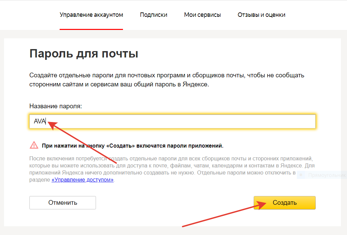The width and height of the screenshot is (347, 235).
Task: Open the Управление аккаунтом tab
Action: tap(91, 15)
